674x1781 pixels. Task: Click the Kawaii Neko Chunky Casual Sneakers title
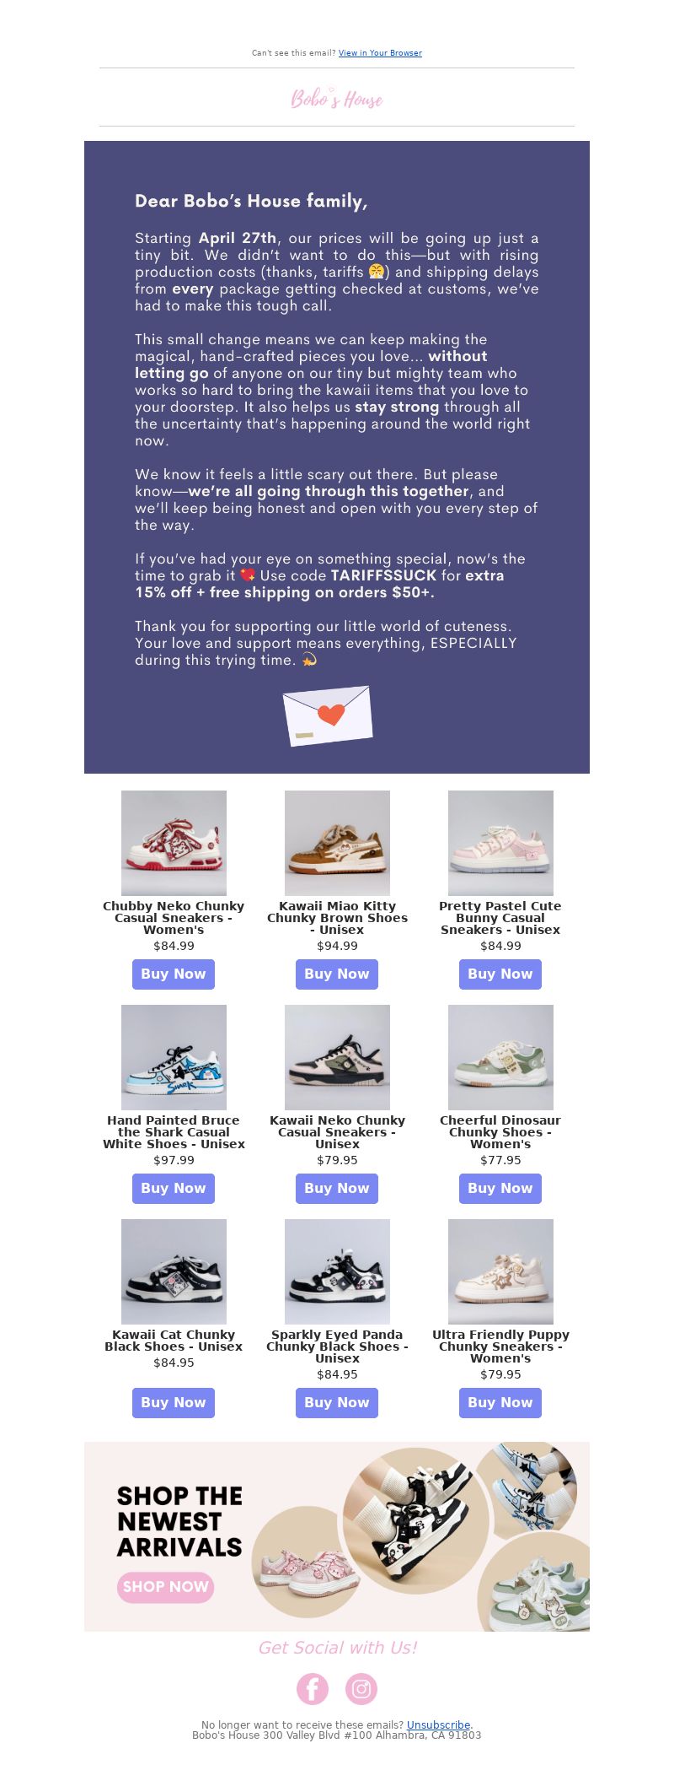coord(337,1132)
